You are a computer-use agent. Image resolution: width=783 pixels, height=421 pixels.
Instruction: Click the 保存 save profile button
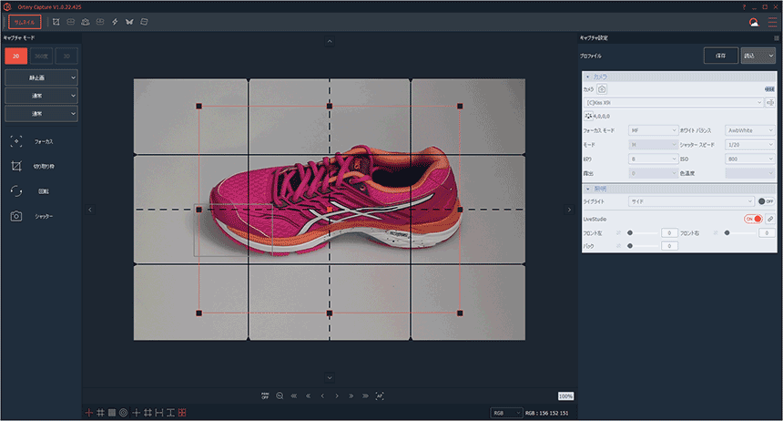click(720, 56)
